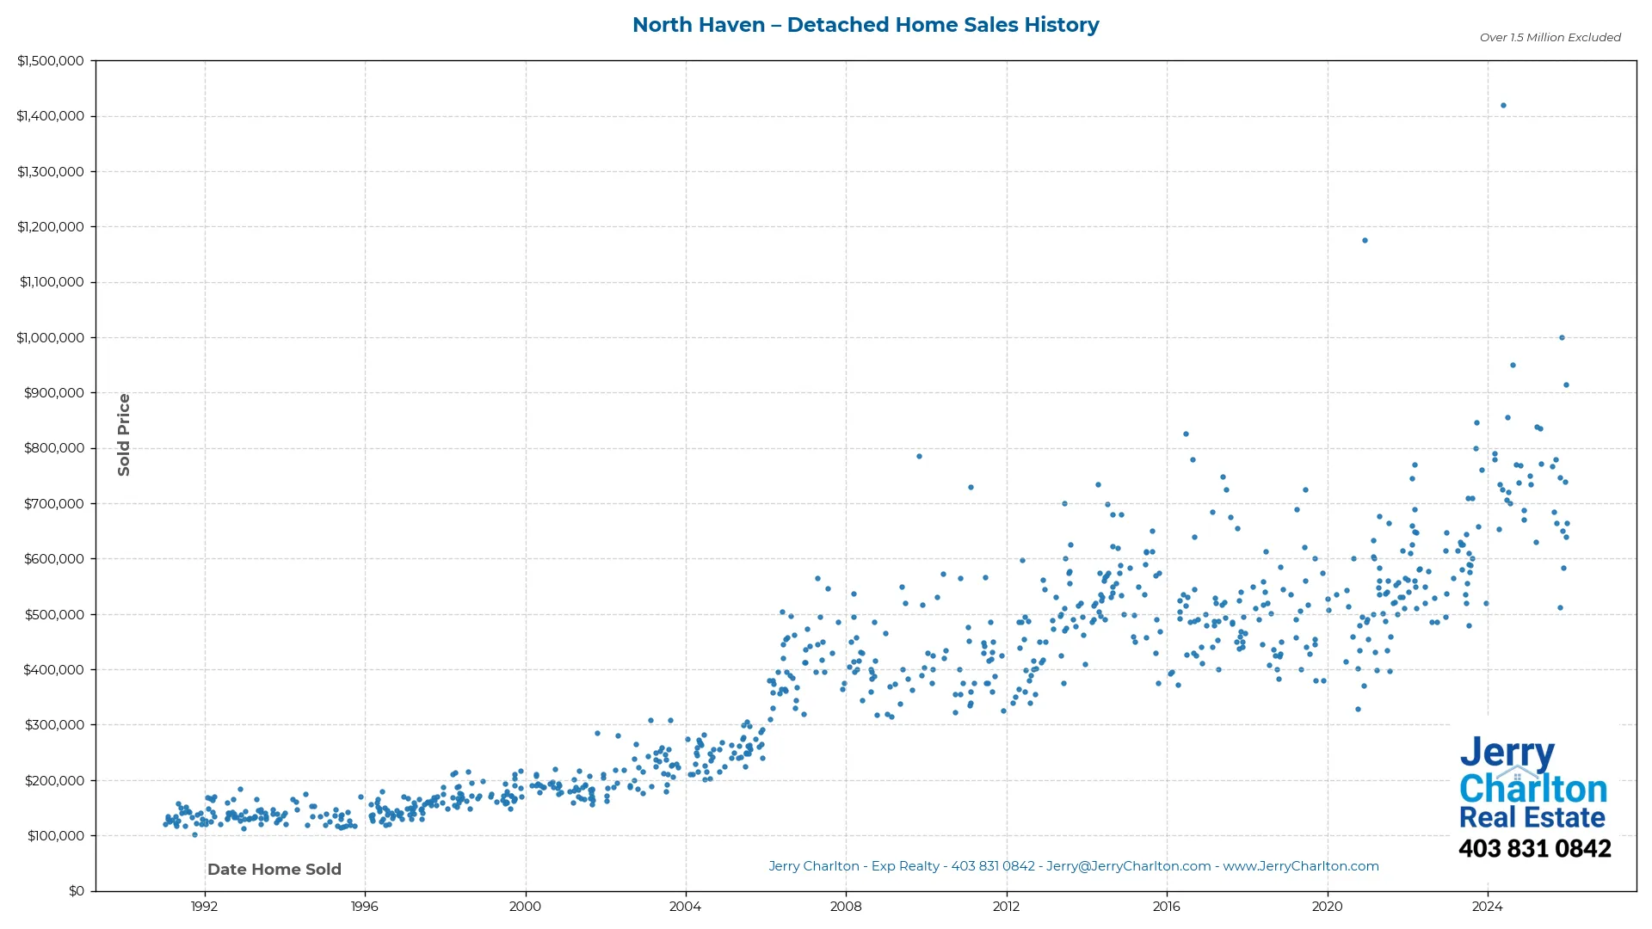Click the phone number 403 831 0842
This screenshot has width=1652, height=929.
pyautogui.click(x=1536, y=849)
